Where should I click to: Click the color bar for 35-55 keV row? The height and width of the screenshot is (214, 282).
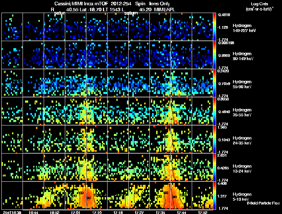click(214, 111)
